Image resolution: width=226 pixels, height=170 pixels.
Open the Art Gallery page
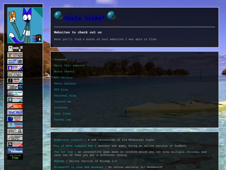[63, 78]
